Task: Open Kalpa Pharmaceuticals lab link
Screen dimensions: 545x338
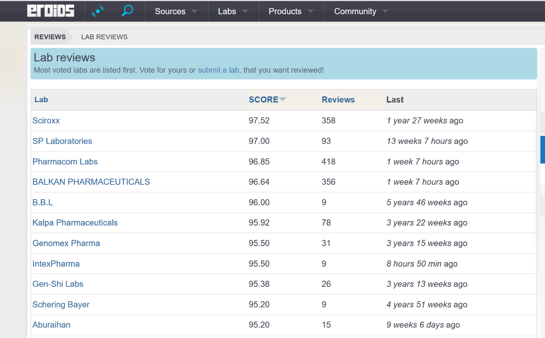Action: (x=75, y=223)
